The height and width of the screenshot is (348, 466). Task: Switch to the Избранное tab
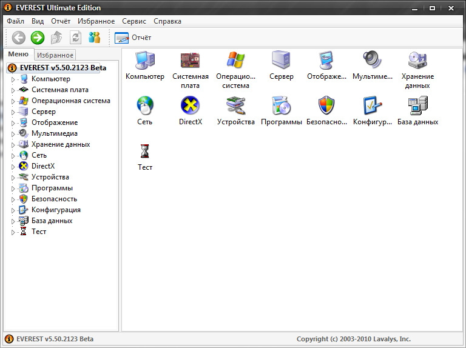point(55,55)
